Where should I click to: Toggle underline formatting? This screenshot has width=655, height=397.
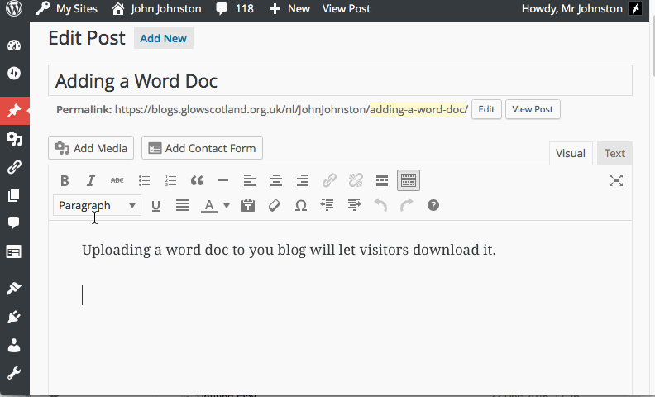click(155, 205)
